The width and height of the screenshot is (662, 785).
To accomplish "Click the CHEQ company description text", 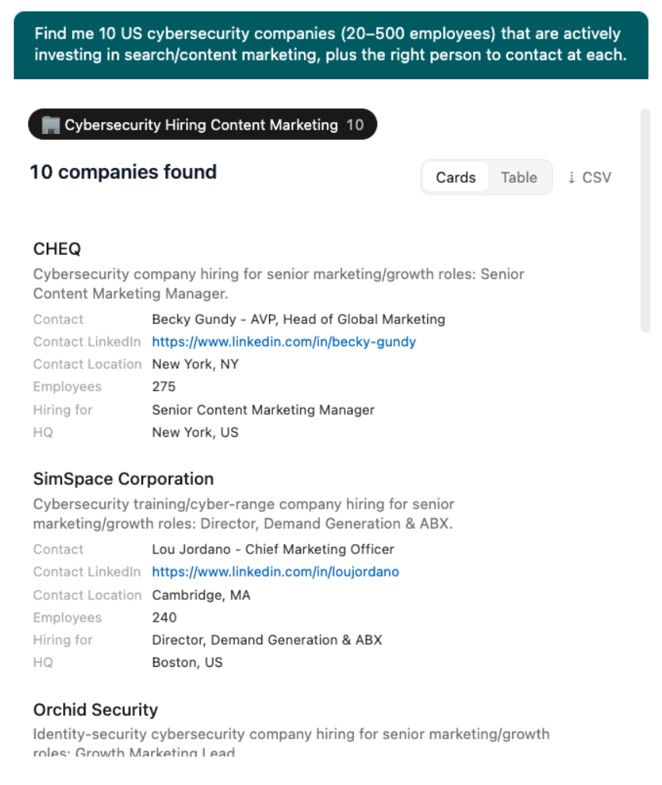I will tap(278, 284).
